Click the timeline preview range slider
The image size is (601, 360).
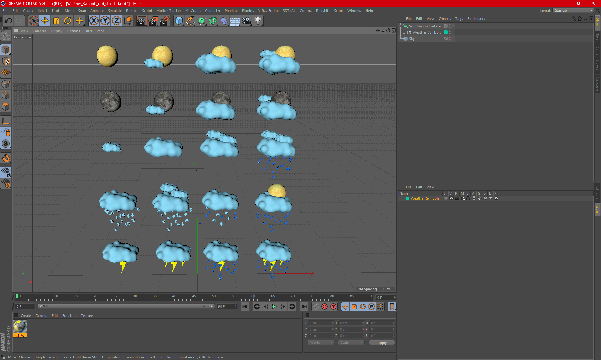point(126,306)
